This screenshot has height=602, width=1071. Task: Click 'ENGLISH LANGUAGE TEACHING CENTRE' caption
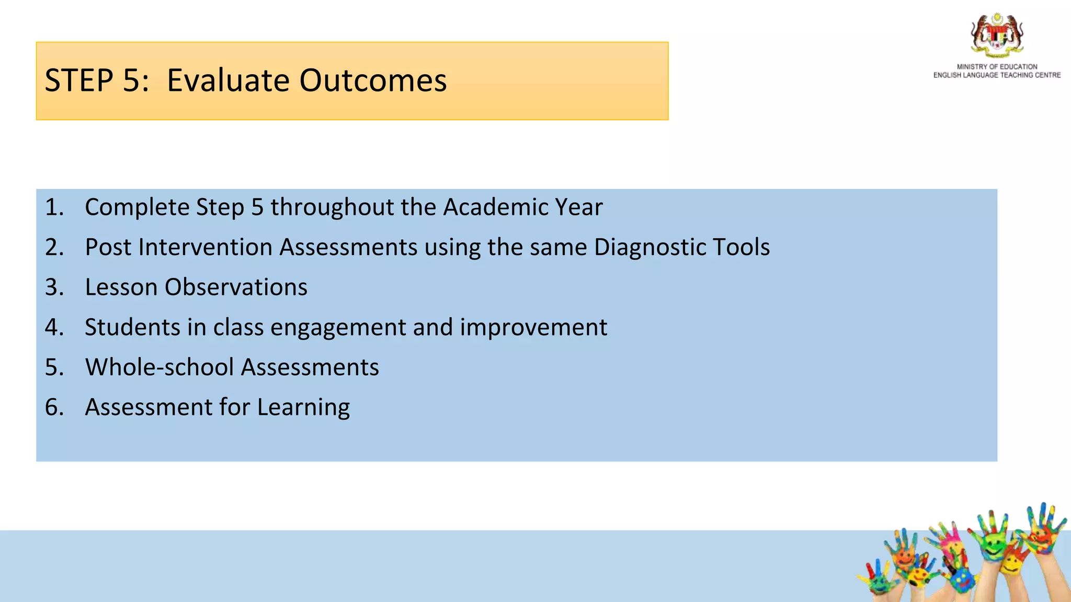997,75
